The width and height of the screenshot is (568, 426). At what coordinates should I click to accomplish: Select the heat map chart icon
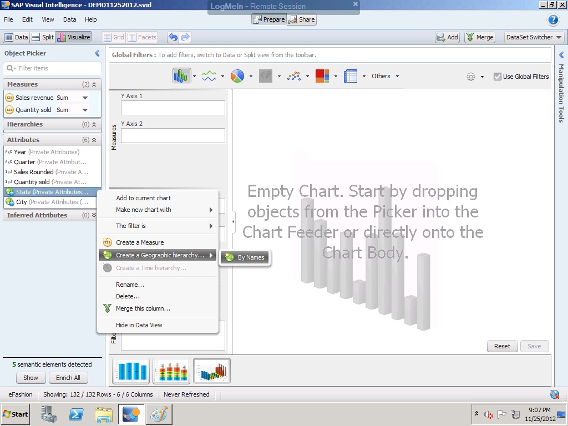322,76
